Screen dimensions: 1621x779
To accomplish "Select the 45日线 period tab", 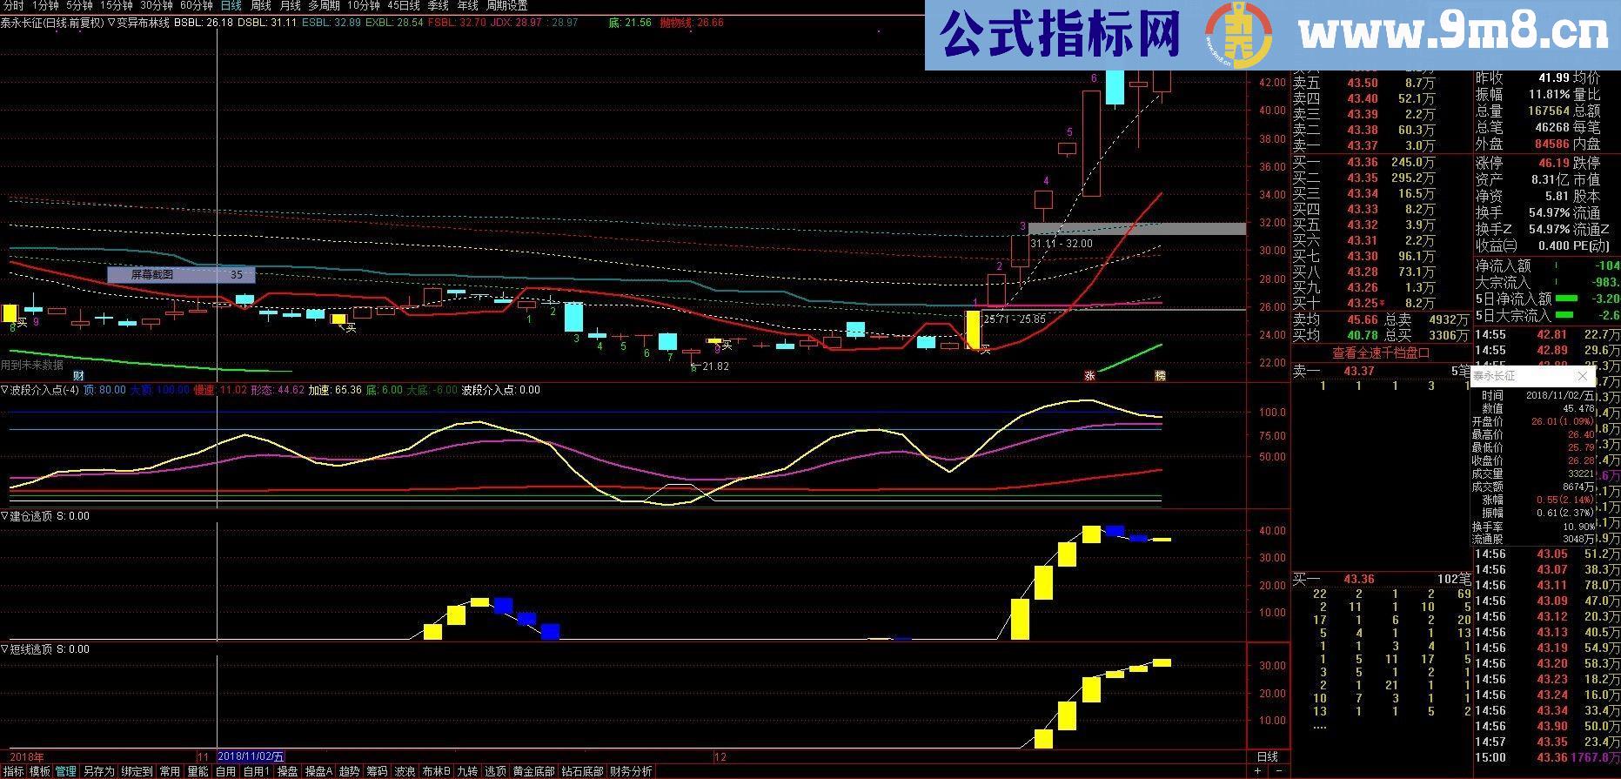I will pos(403,6).
